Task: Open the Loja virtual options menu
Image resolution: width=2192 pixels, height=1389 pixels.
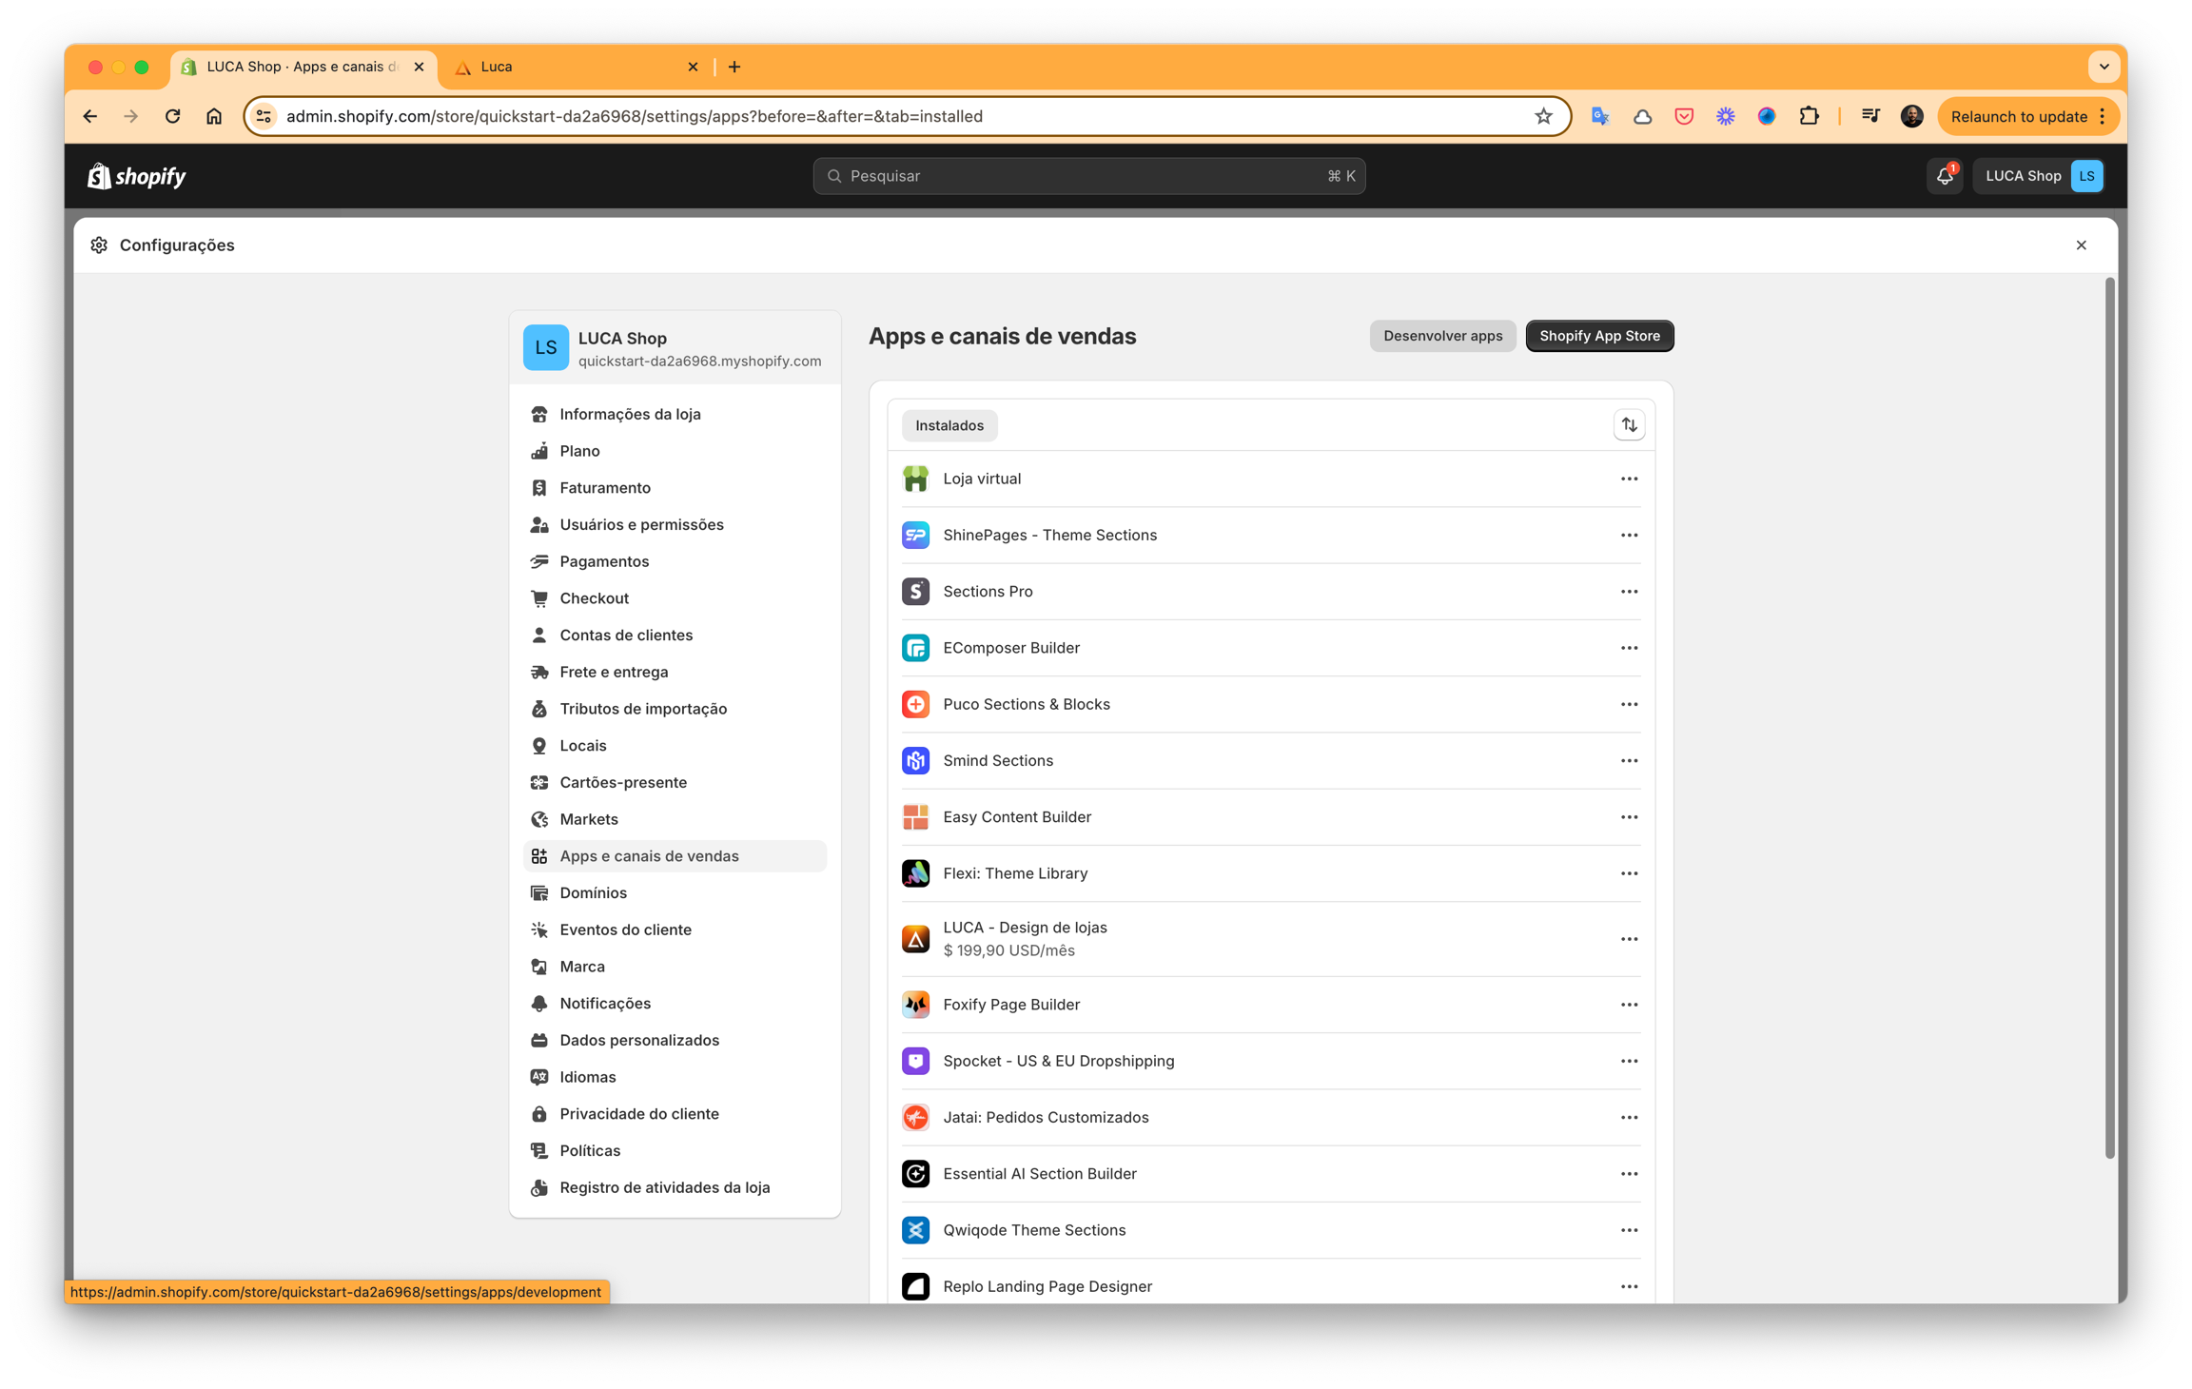Action: coord(1629,479)
